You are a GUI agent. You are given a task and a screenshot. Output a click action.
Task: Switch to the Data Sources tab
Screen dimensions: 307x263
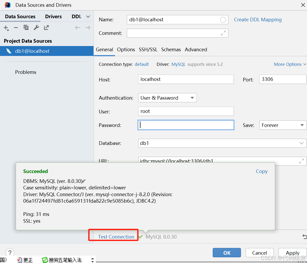(x=20, y=17)
